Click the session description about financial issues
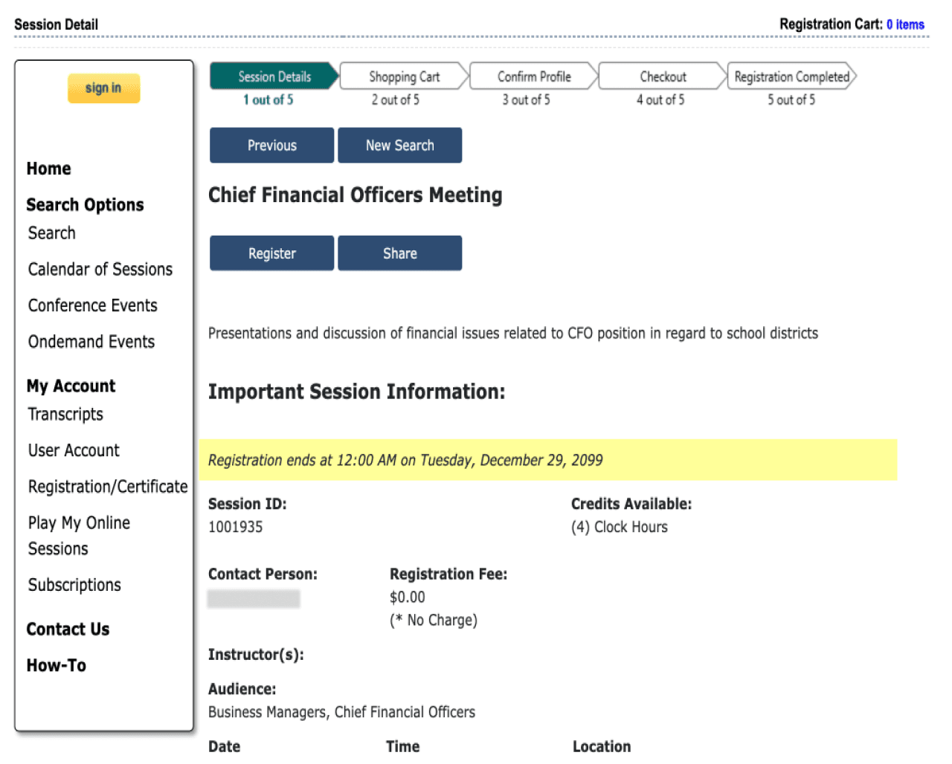952x764 pixels. pos(513,334)
